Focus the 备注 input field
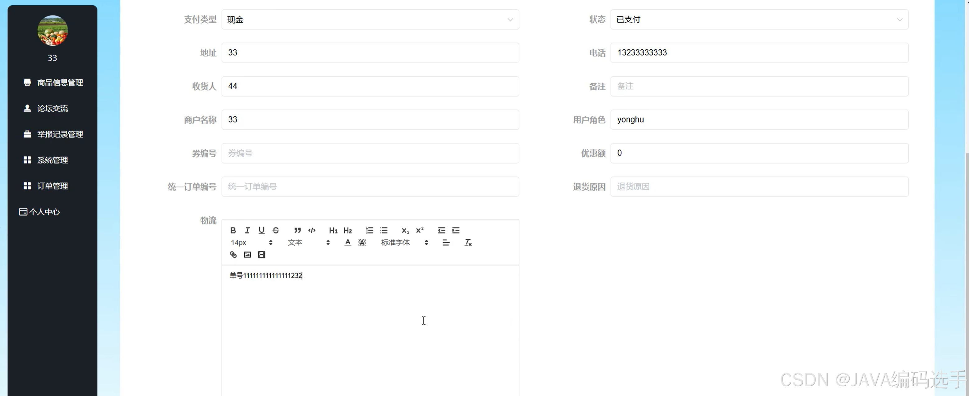Image resolution: width=969 pixels, height=396 pixels. click(x=759, y=86)
